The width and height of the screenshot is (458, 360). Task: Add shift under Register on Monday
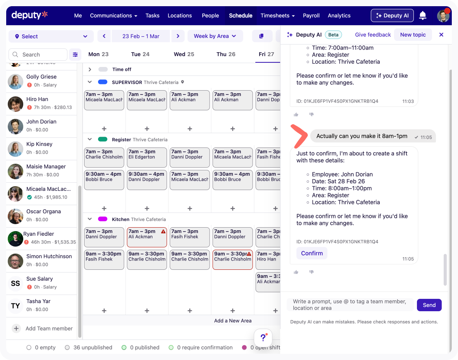click(104, 208)
